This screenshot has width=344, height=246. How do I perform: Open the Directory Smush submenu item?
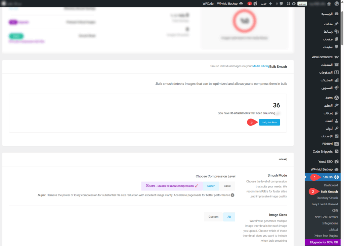[x=327, y=198]
